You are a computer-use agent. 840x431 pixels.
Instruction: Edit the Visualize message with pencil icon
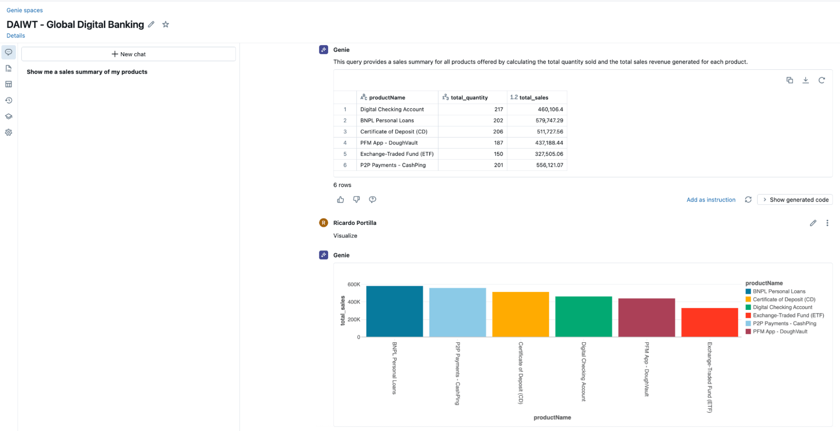coord(813,223)
